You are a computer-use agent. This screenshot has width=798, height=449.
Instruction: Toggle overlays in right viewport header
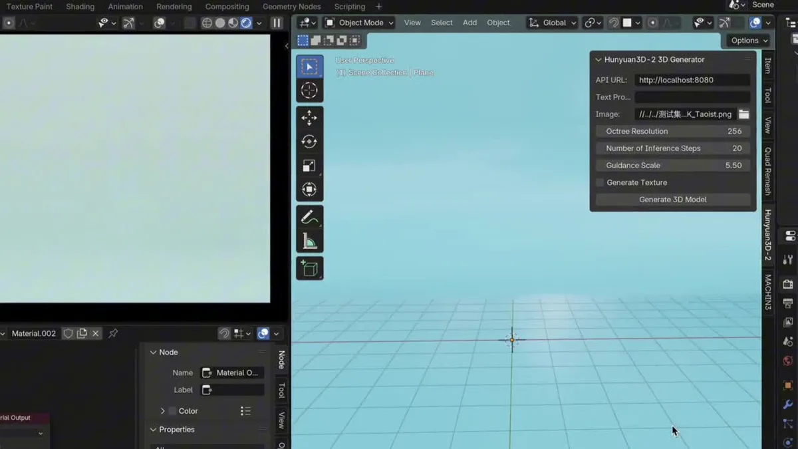point(755,23)
